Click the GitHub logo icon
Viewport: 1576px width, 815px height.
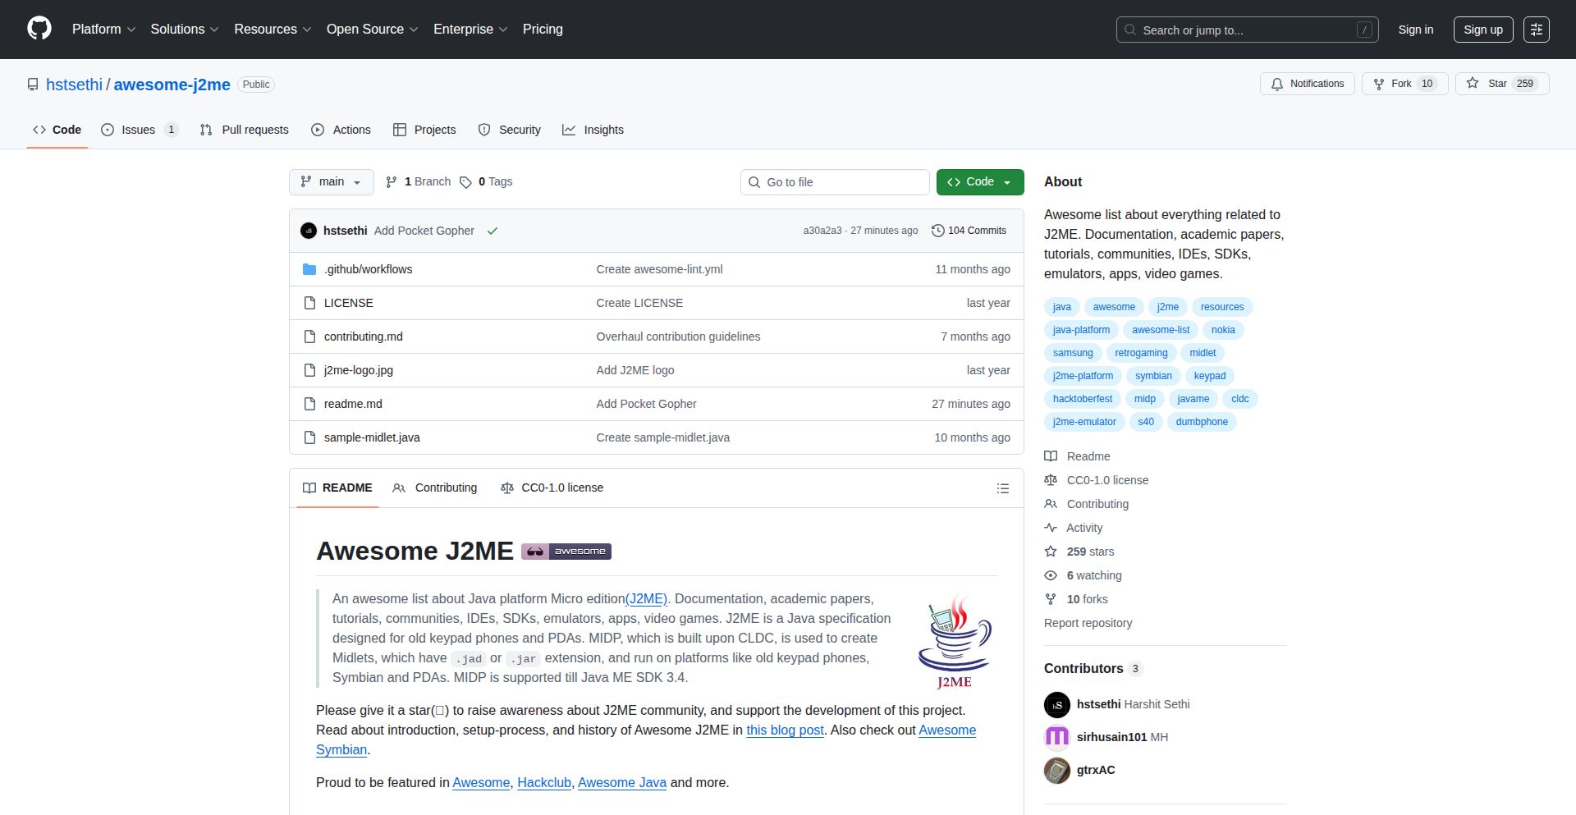tap(39, 29)
